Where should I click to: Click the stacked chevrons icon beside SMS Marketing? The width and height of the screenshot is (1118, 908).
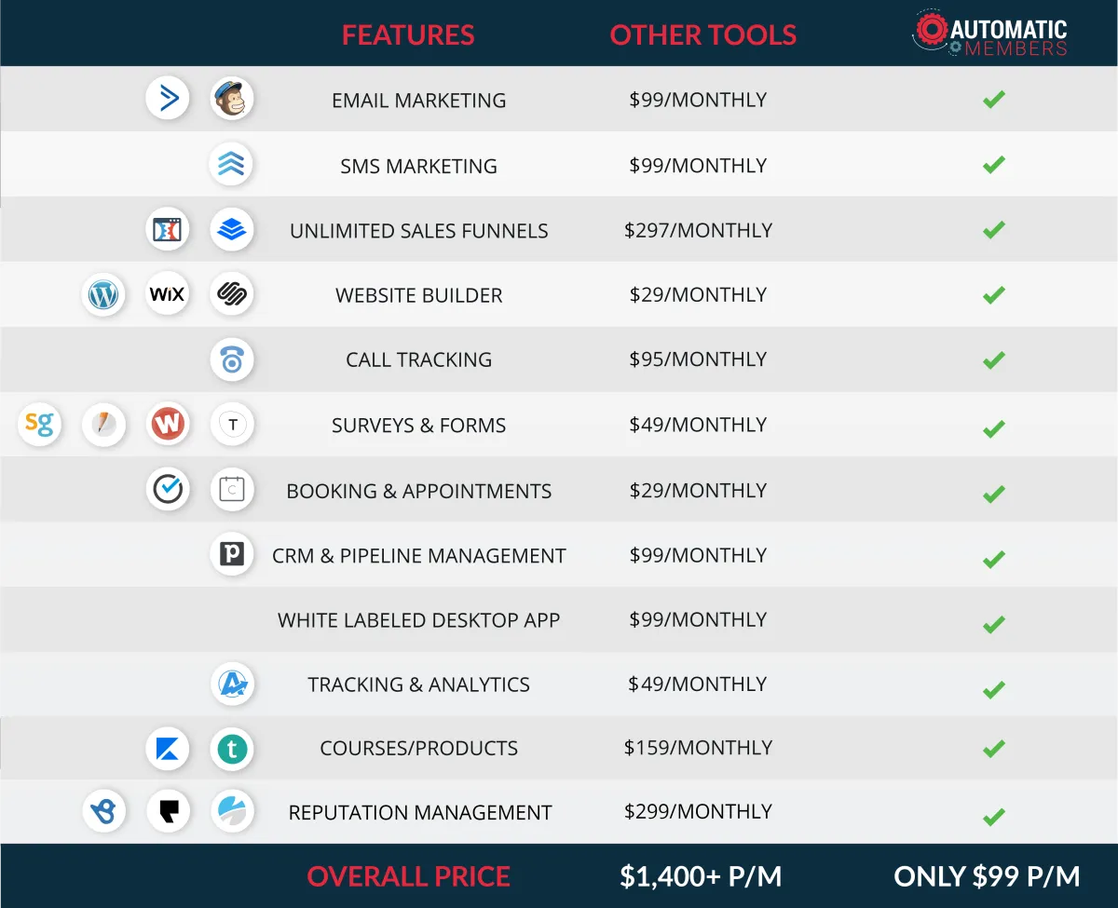[x=231, y=164]
